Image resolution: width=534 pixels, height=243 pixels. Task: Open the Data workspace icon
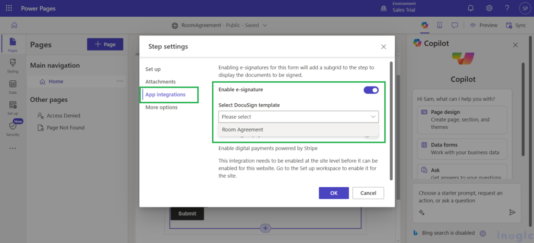[13, 87]
